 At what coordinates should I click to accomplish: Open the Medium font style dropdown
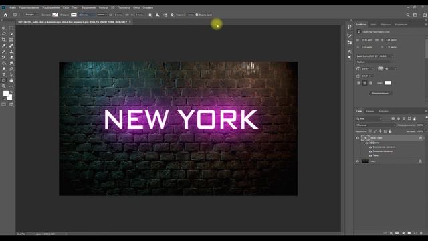[373, 62]
